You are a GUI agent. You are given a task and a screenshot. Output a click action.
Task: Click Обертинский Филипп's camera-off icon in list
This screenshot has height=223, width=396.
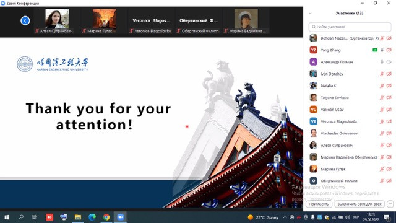[x=389, y=181]
